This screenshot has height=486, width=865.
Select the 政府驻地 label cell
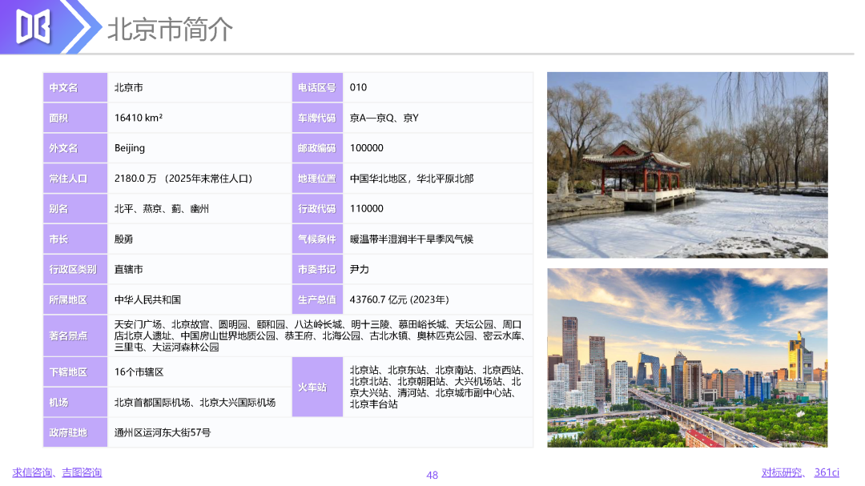click(75, 432)
